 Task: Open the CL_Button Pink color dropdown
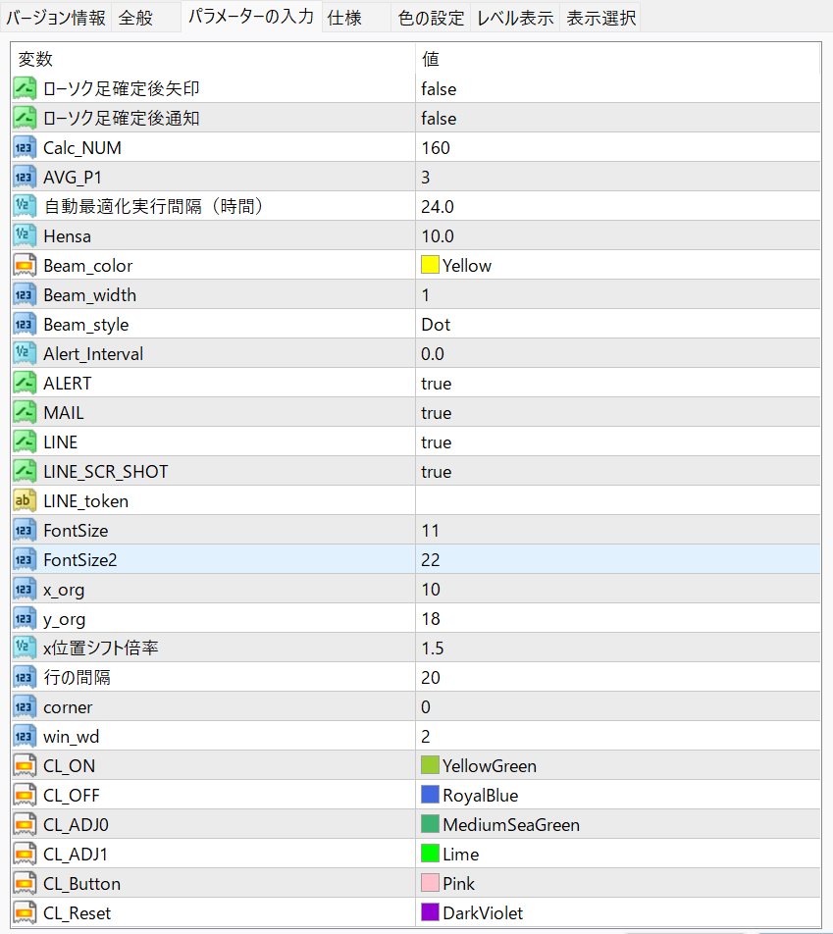click(x=458, y=884)
